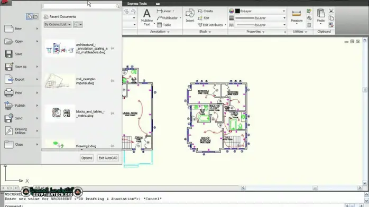Click the Create block tool
Viewport: 369px width, 207px height.
(206, 11)
